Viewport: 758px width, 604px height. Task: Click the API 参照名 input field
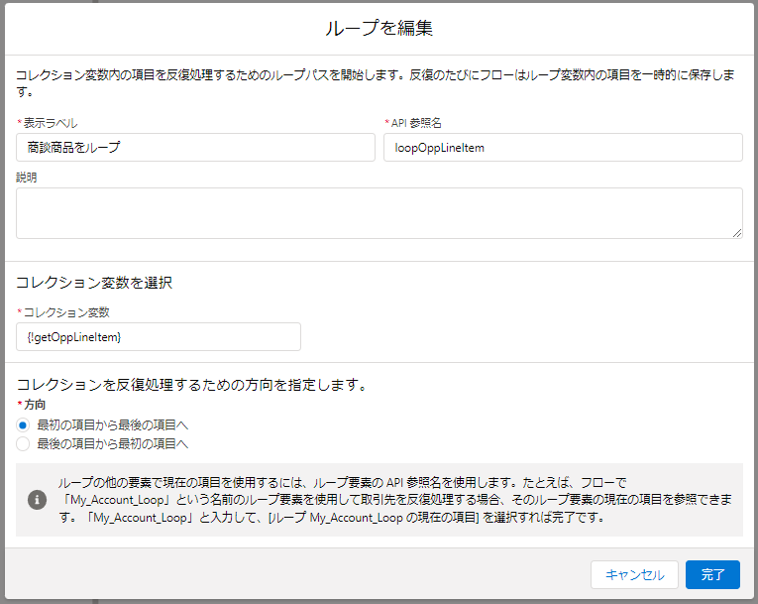pos(563,147)
